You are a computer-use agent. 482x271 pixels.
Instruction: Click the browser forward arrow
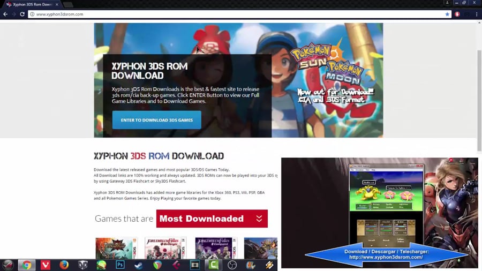(14, 14)
